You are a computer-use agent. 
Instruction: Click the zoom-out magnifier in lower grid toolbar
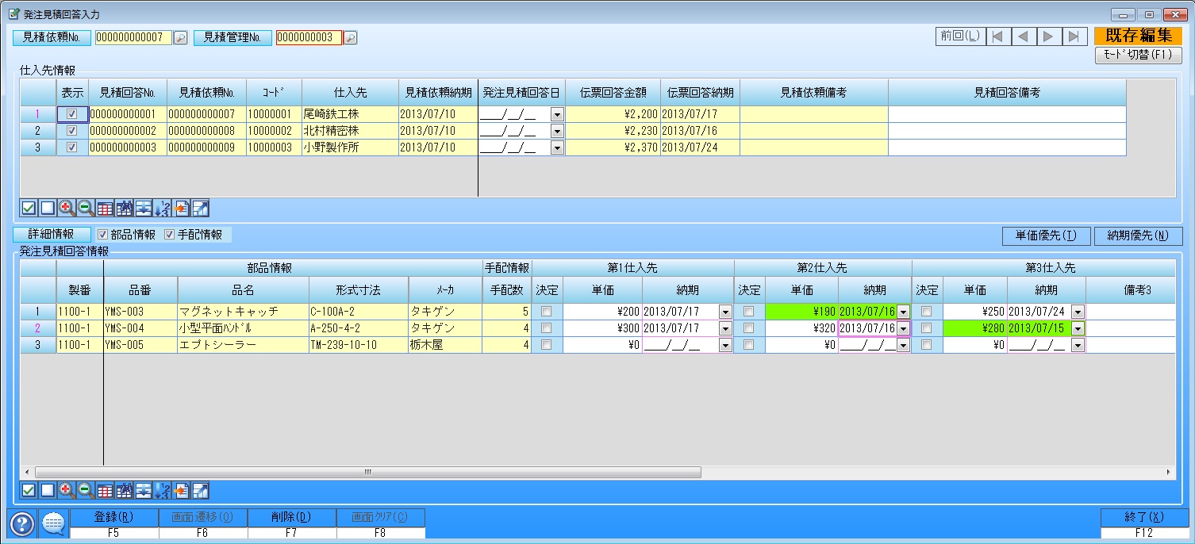(x=86, y=490)
